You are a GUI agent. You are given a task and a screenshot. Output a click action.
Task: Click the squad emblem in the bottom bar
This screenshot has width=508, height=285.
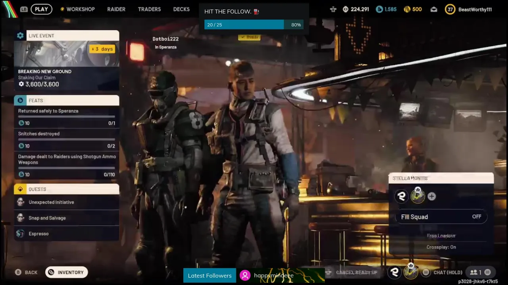tap(394, 272)
